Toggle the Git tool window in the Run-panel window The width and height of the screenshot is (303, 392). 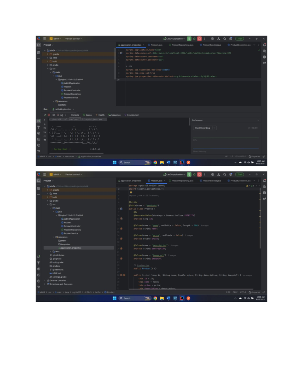click(x=39, y=151)
